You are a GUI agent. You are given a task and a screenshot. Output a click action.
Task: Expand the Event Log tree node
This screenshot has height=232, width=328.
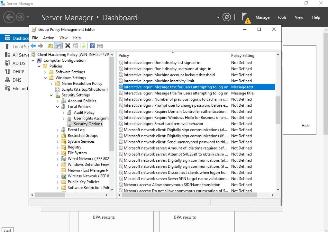[x=58, y=130]
